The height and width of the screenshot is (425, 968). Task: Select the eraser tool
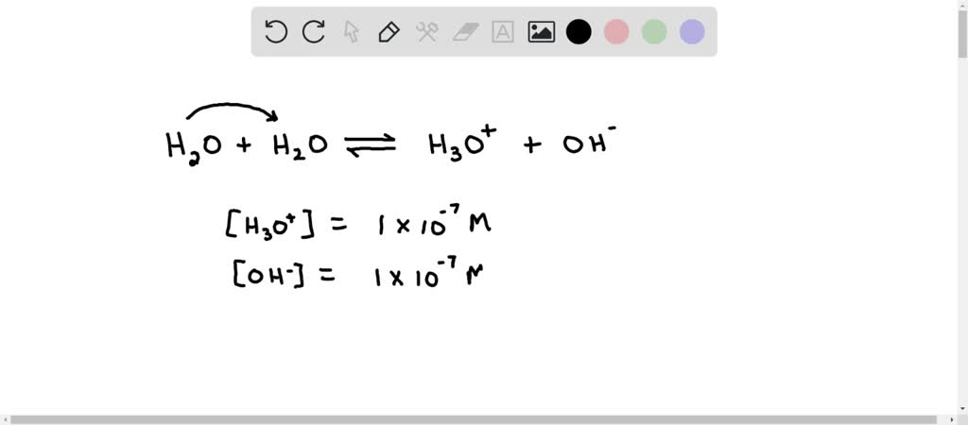pos(465,31)
